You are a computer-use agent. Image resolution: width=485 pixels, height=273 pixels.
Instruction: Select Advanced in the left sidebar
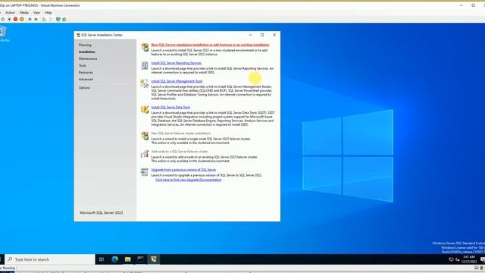point(86,79)
